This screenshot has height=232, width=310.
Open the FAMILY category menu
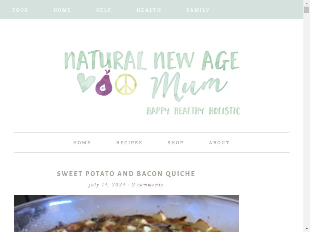coord(198,10)
